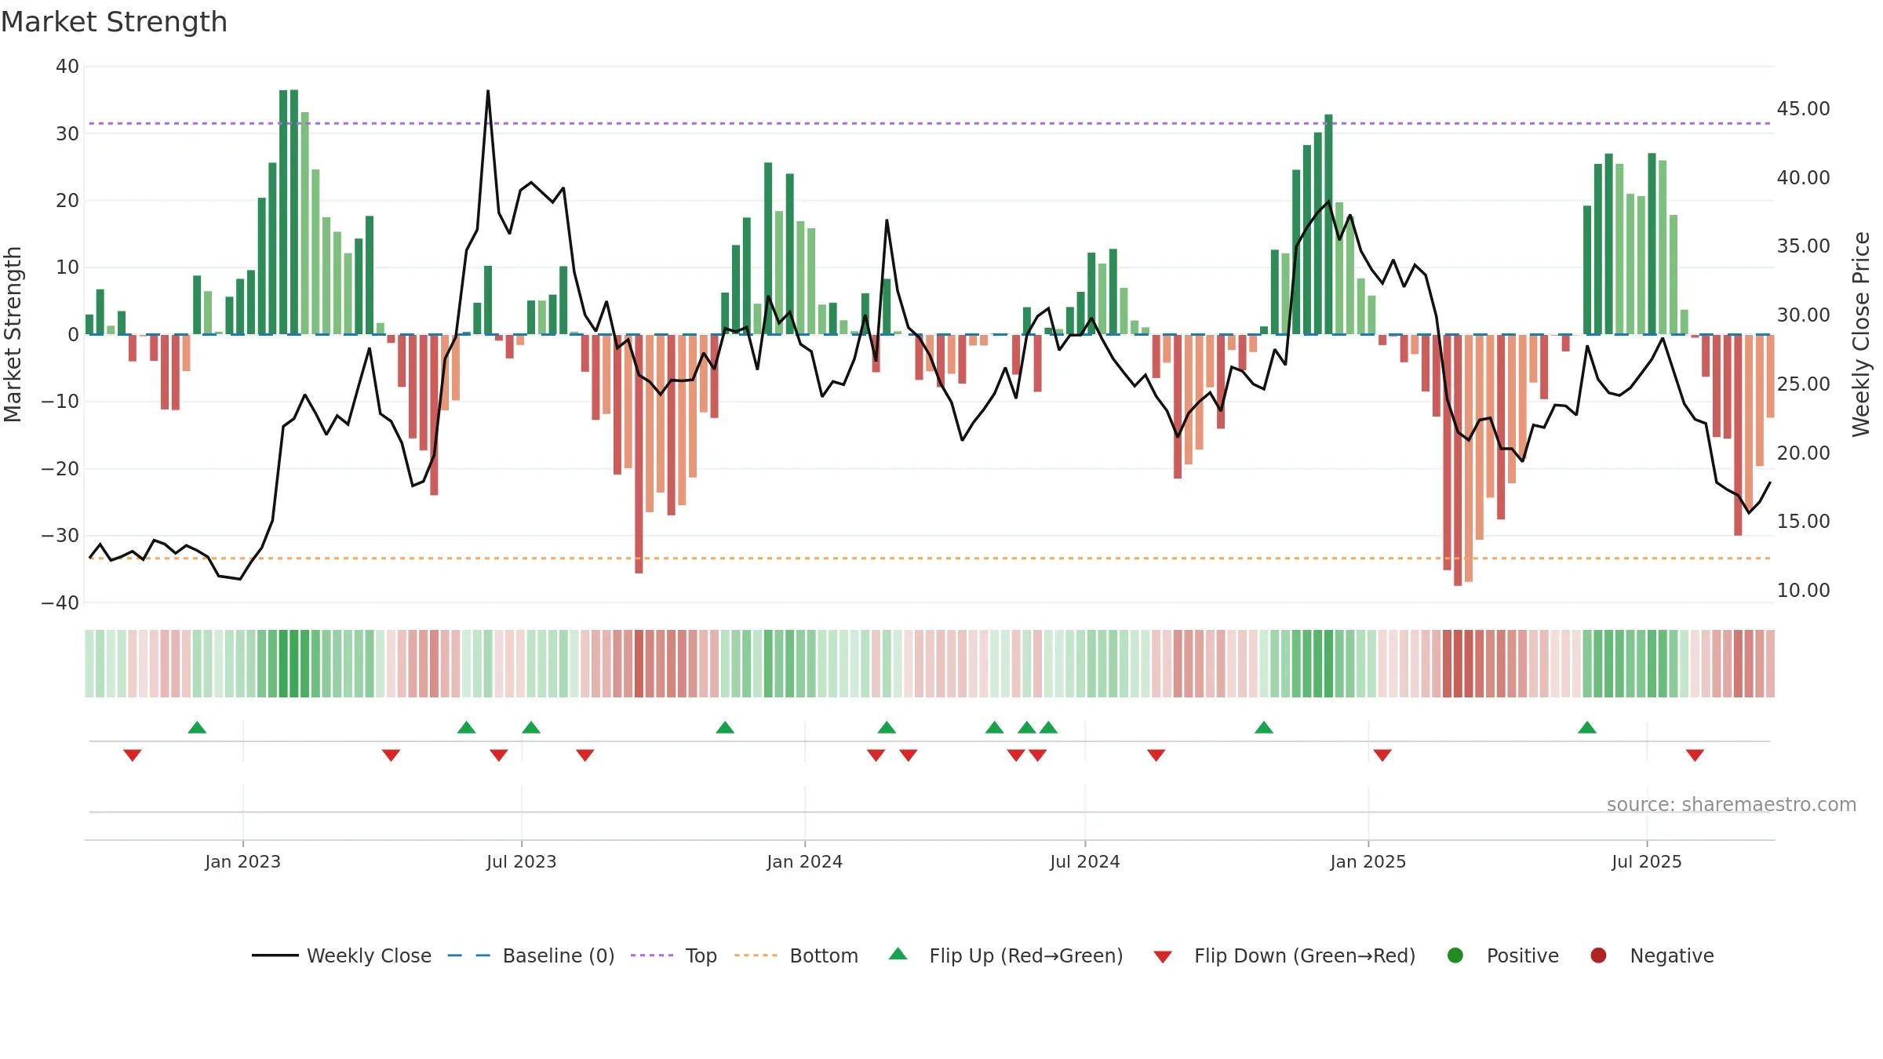Viewport: 1883px width, 1059px height.
Task: Select the first flip-down marker at chart start
Action: pos(132,755)
